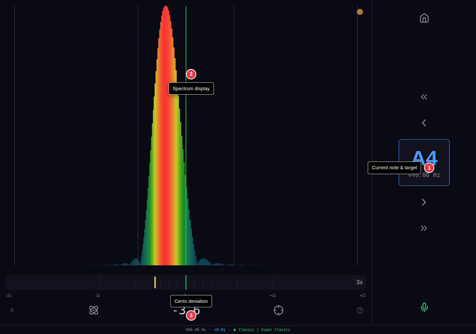Click the yellow marker on the cents meter
Viewport: 476px width, 334px height.
click(155, 282)
